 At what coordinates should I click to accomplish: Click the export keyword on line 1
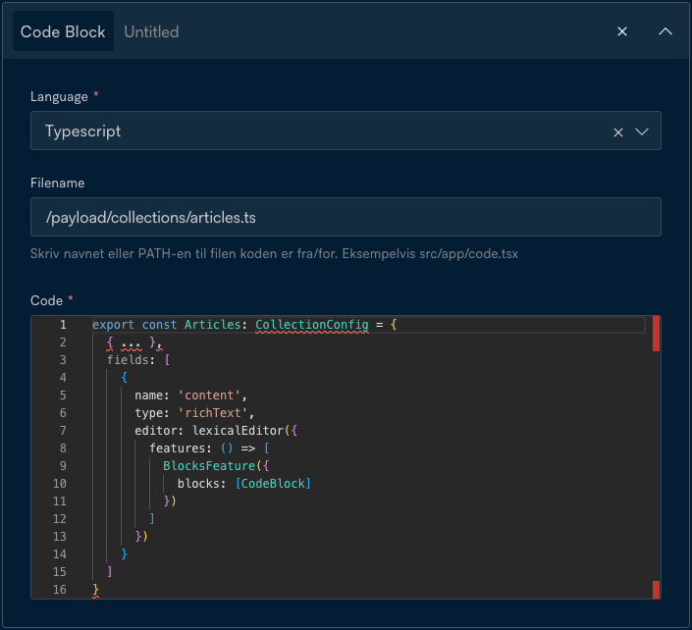pyautogui.click(x=113, y=325)
